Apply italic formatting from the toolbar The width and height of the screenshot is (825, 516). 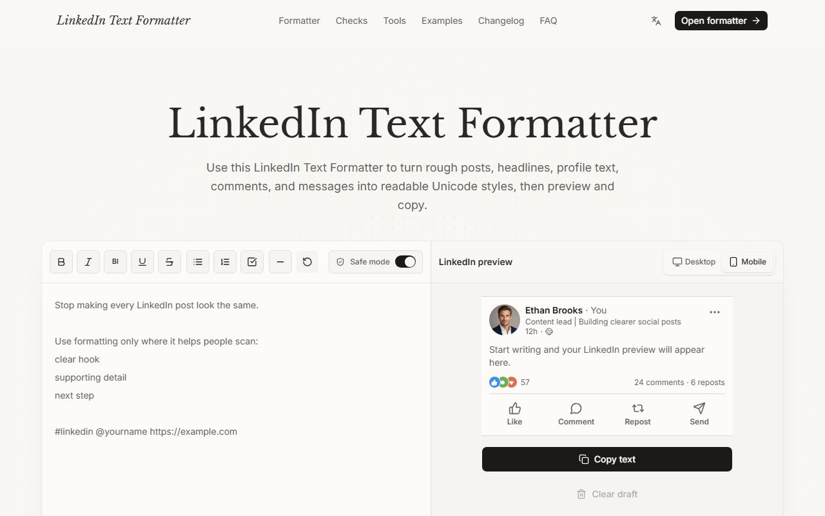pos(88,262)
